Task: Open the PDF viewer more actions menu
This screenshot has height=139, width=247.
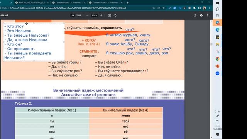Action: (208, 15)
